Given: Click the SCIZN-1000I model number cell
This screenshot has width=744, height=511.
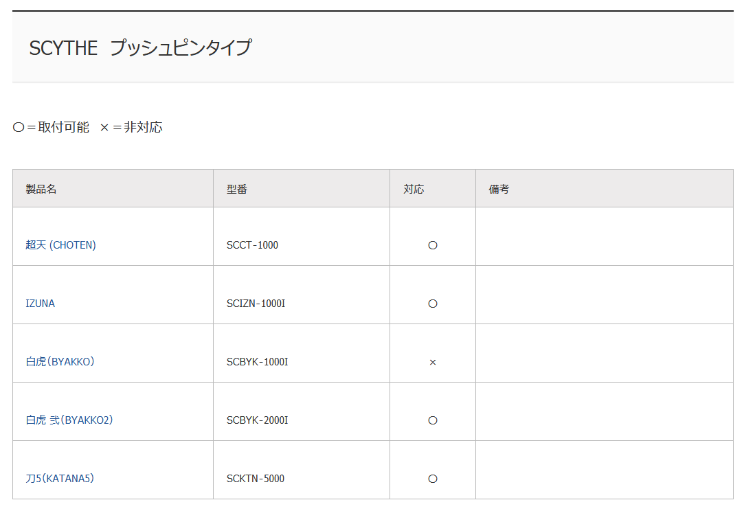Looking at the screenshot, I should coord(302,295).
